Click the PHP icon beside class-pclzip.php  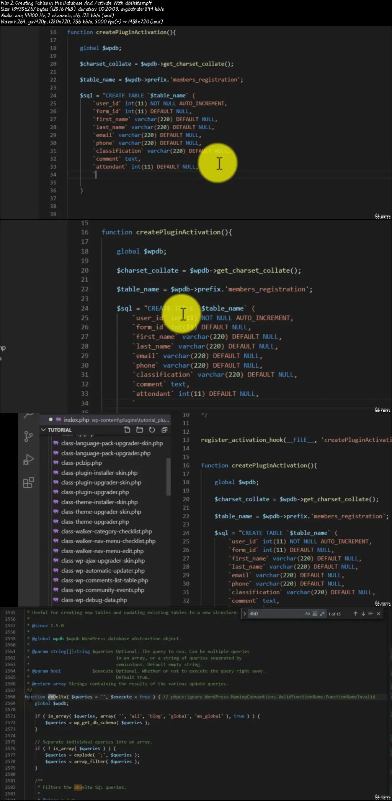click(56, 463)
